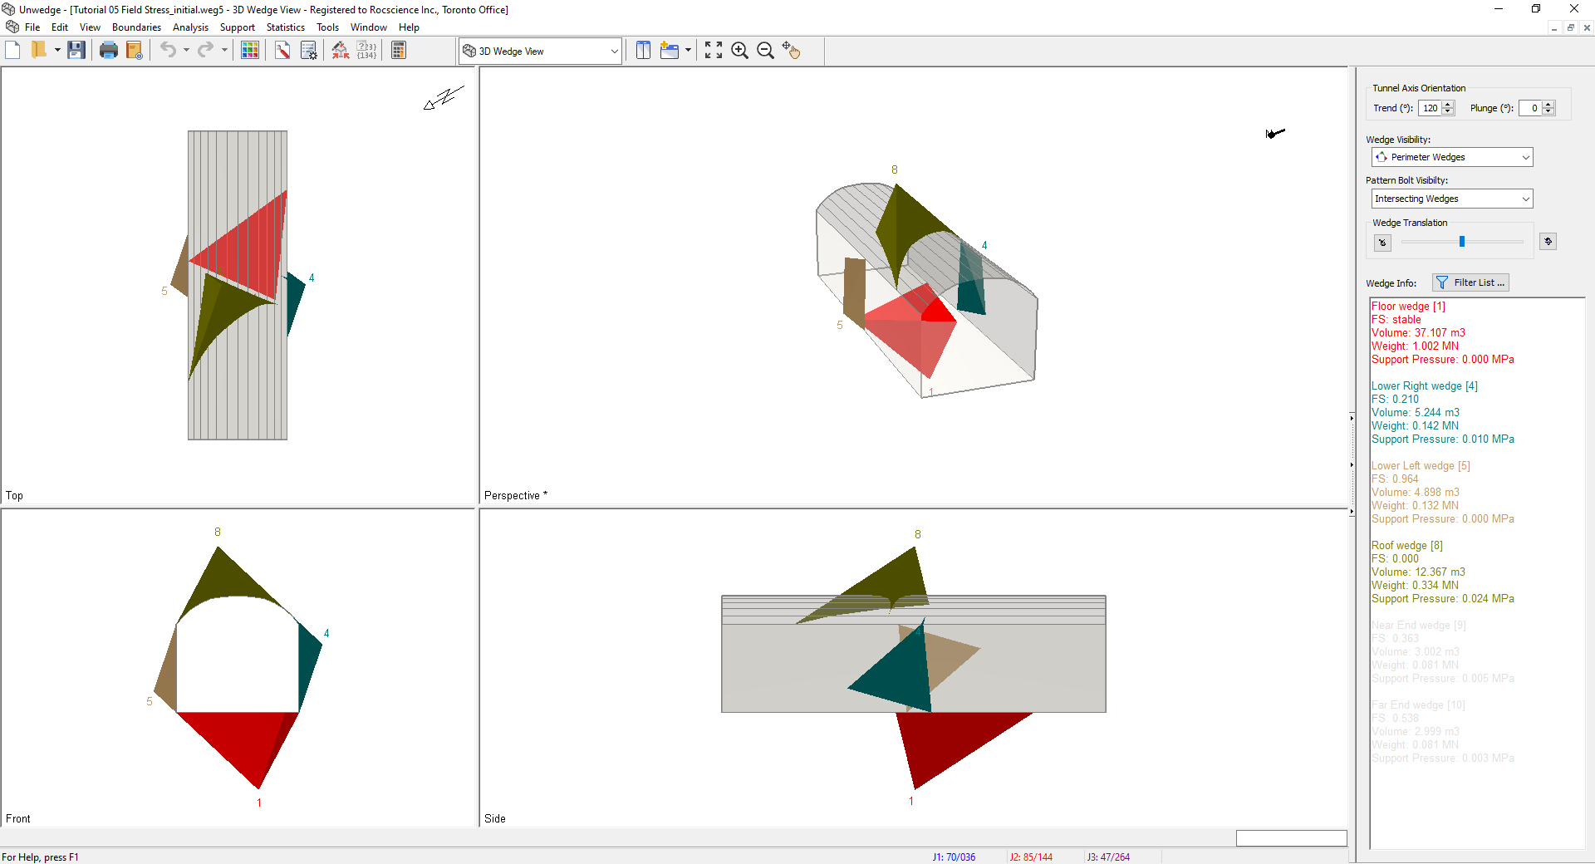The width and height of the screenshot is (1595, 864).
Task: Open the Analysis menu
Action: pos(190,27)
